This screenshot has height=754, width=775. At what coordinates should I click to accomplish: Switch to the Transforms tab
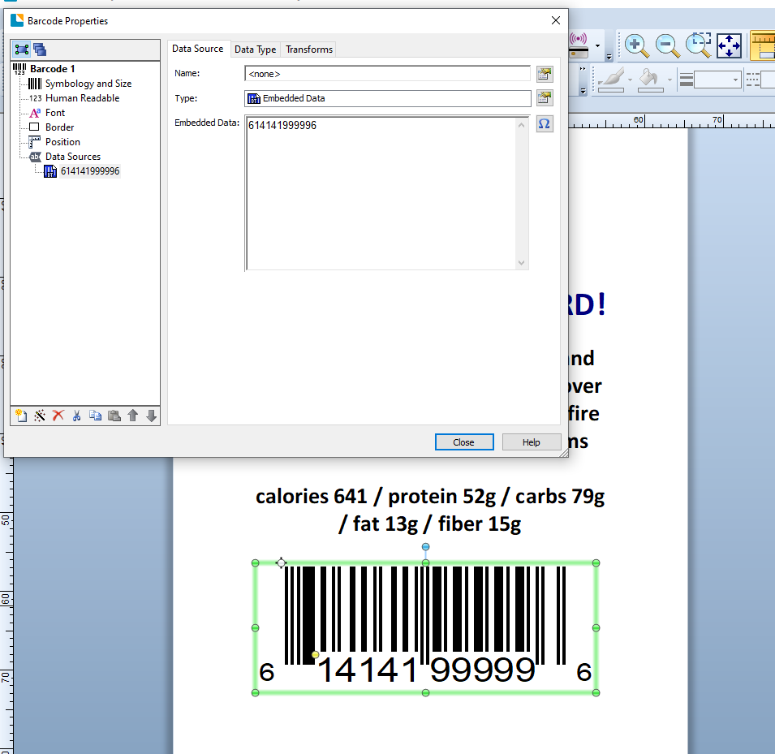point(308,50)
